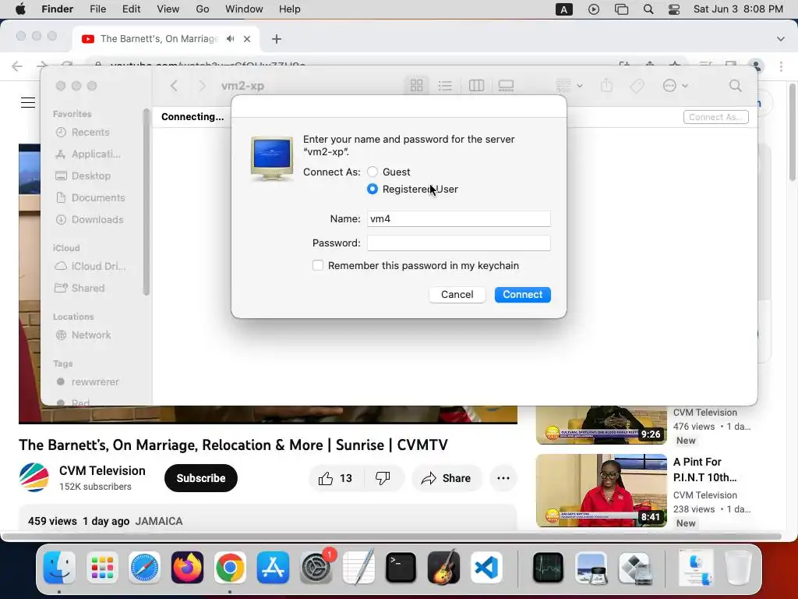Image resolution: width=798 pixels, height=599 pixels.
Task: Open a new browser tab
Action: (x=277, y=39)
